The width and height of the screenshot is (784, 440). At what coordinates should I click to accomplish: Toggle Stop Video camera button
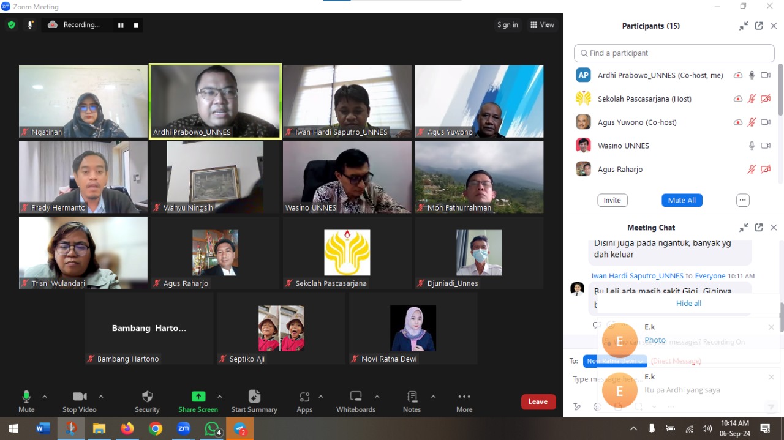click(80, 397)
